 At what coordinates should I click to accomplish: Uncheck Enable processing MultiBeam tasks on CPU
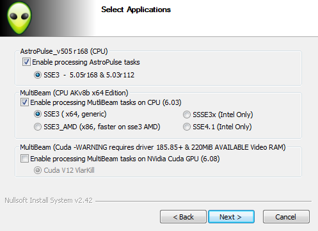pos(24,102)
